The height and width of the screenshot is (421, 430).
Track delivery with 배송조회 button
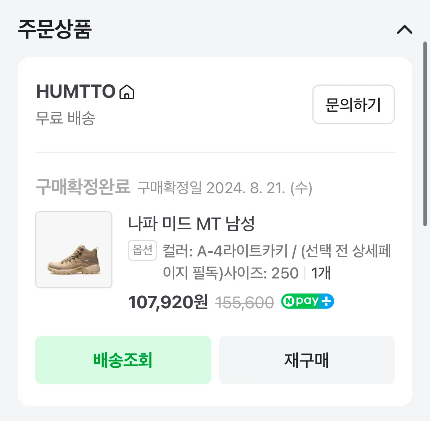[x=123, y=360]
